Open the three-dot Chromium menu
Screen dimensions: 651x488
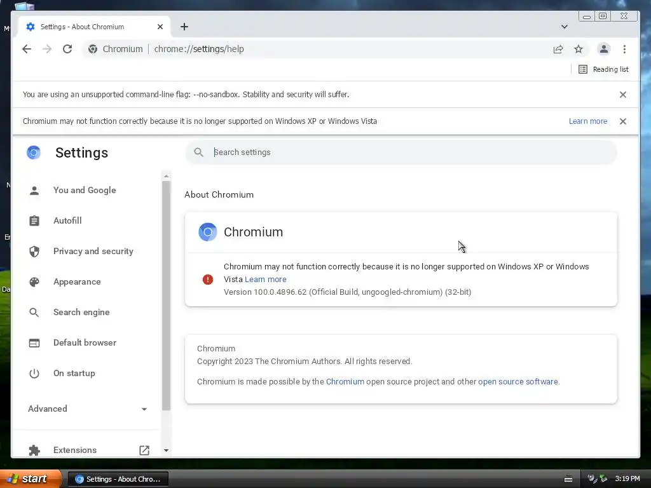coord(624,49)
